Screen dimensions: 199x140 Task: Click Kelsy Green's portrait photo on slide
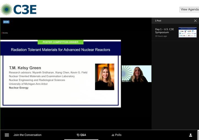[104, 77]
